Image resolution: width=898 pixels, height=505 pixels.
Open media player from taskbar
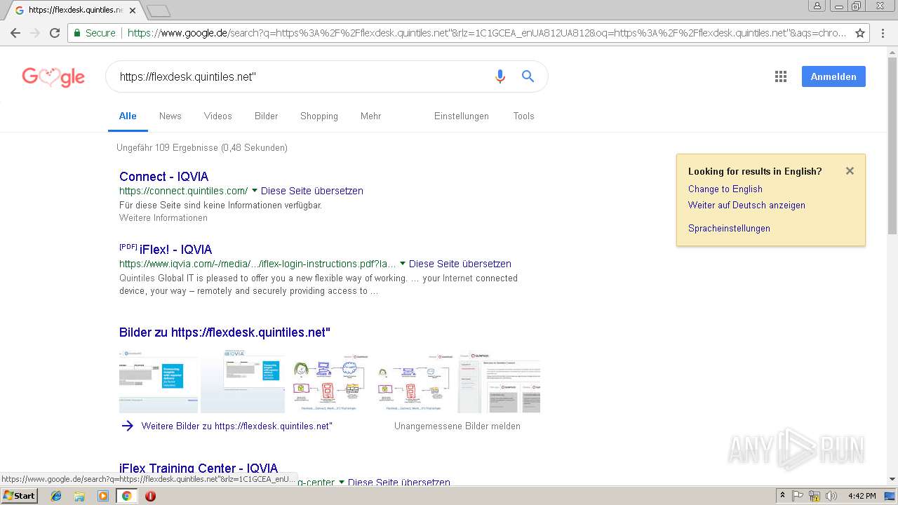pyautogui.click(x=103, y=496)
